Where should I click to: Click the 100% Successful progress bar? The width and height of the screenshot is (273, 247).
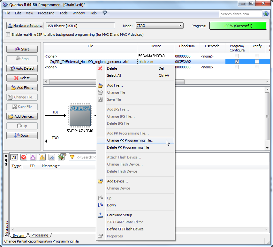(x=238, y=26)
